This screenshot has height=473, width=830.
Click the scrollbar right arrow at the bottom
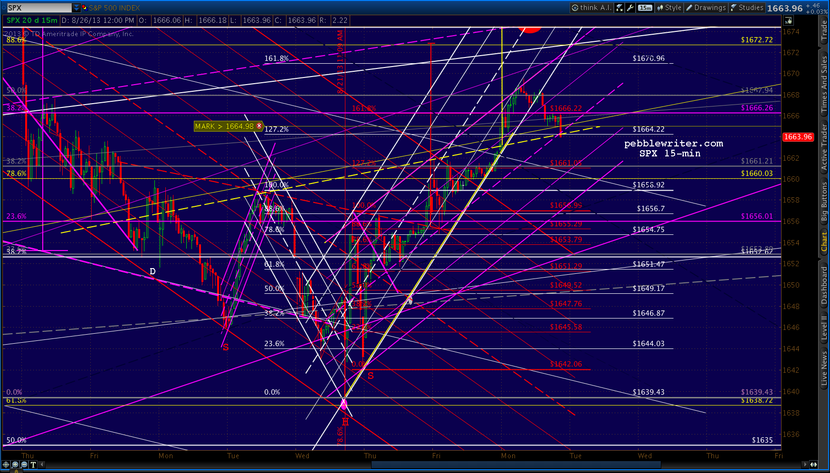click(805, 464)
